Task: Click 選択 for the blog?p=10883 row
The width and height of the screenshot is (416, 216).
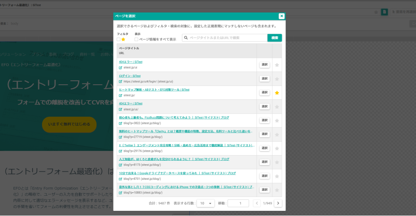Action: point(264,190)
